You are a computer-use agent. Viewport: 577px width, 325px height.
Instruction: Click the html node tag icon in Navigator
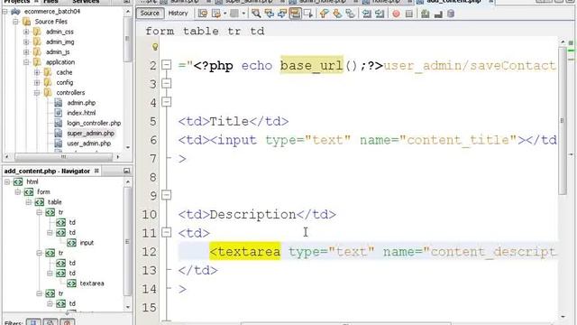coord(18,181)
